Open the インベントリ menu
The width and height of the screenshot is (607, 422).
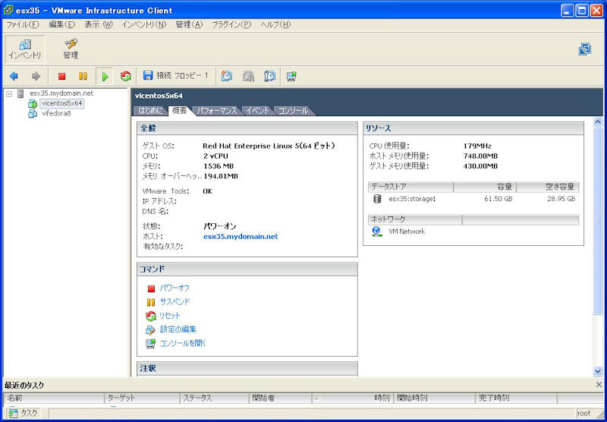pos(143,24)
